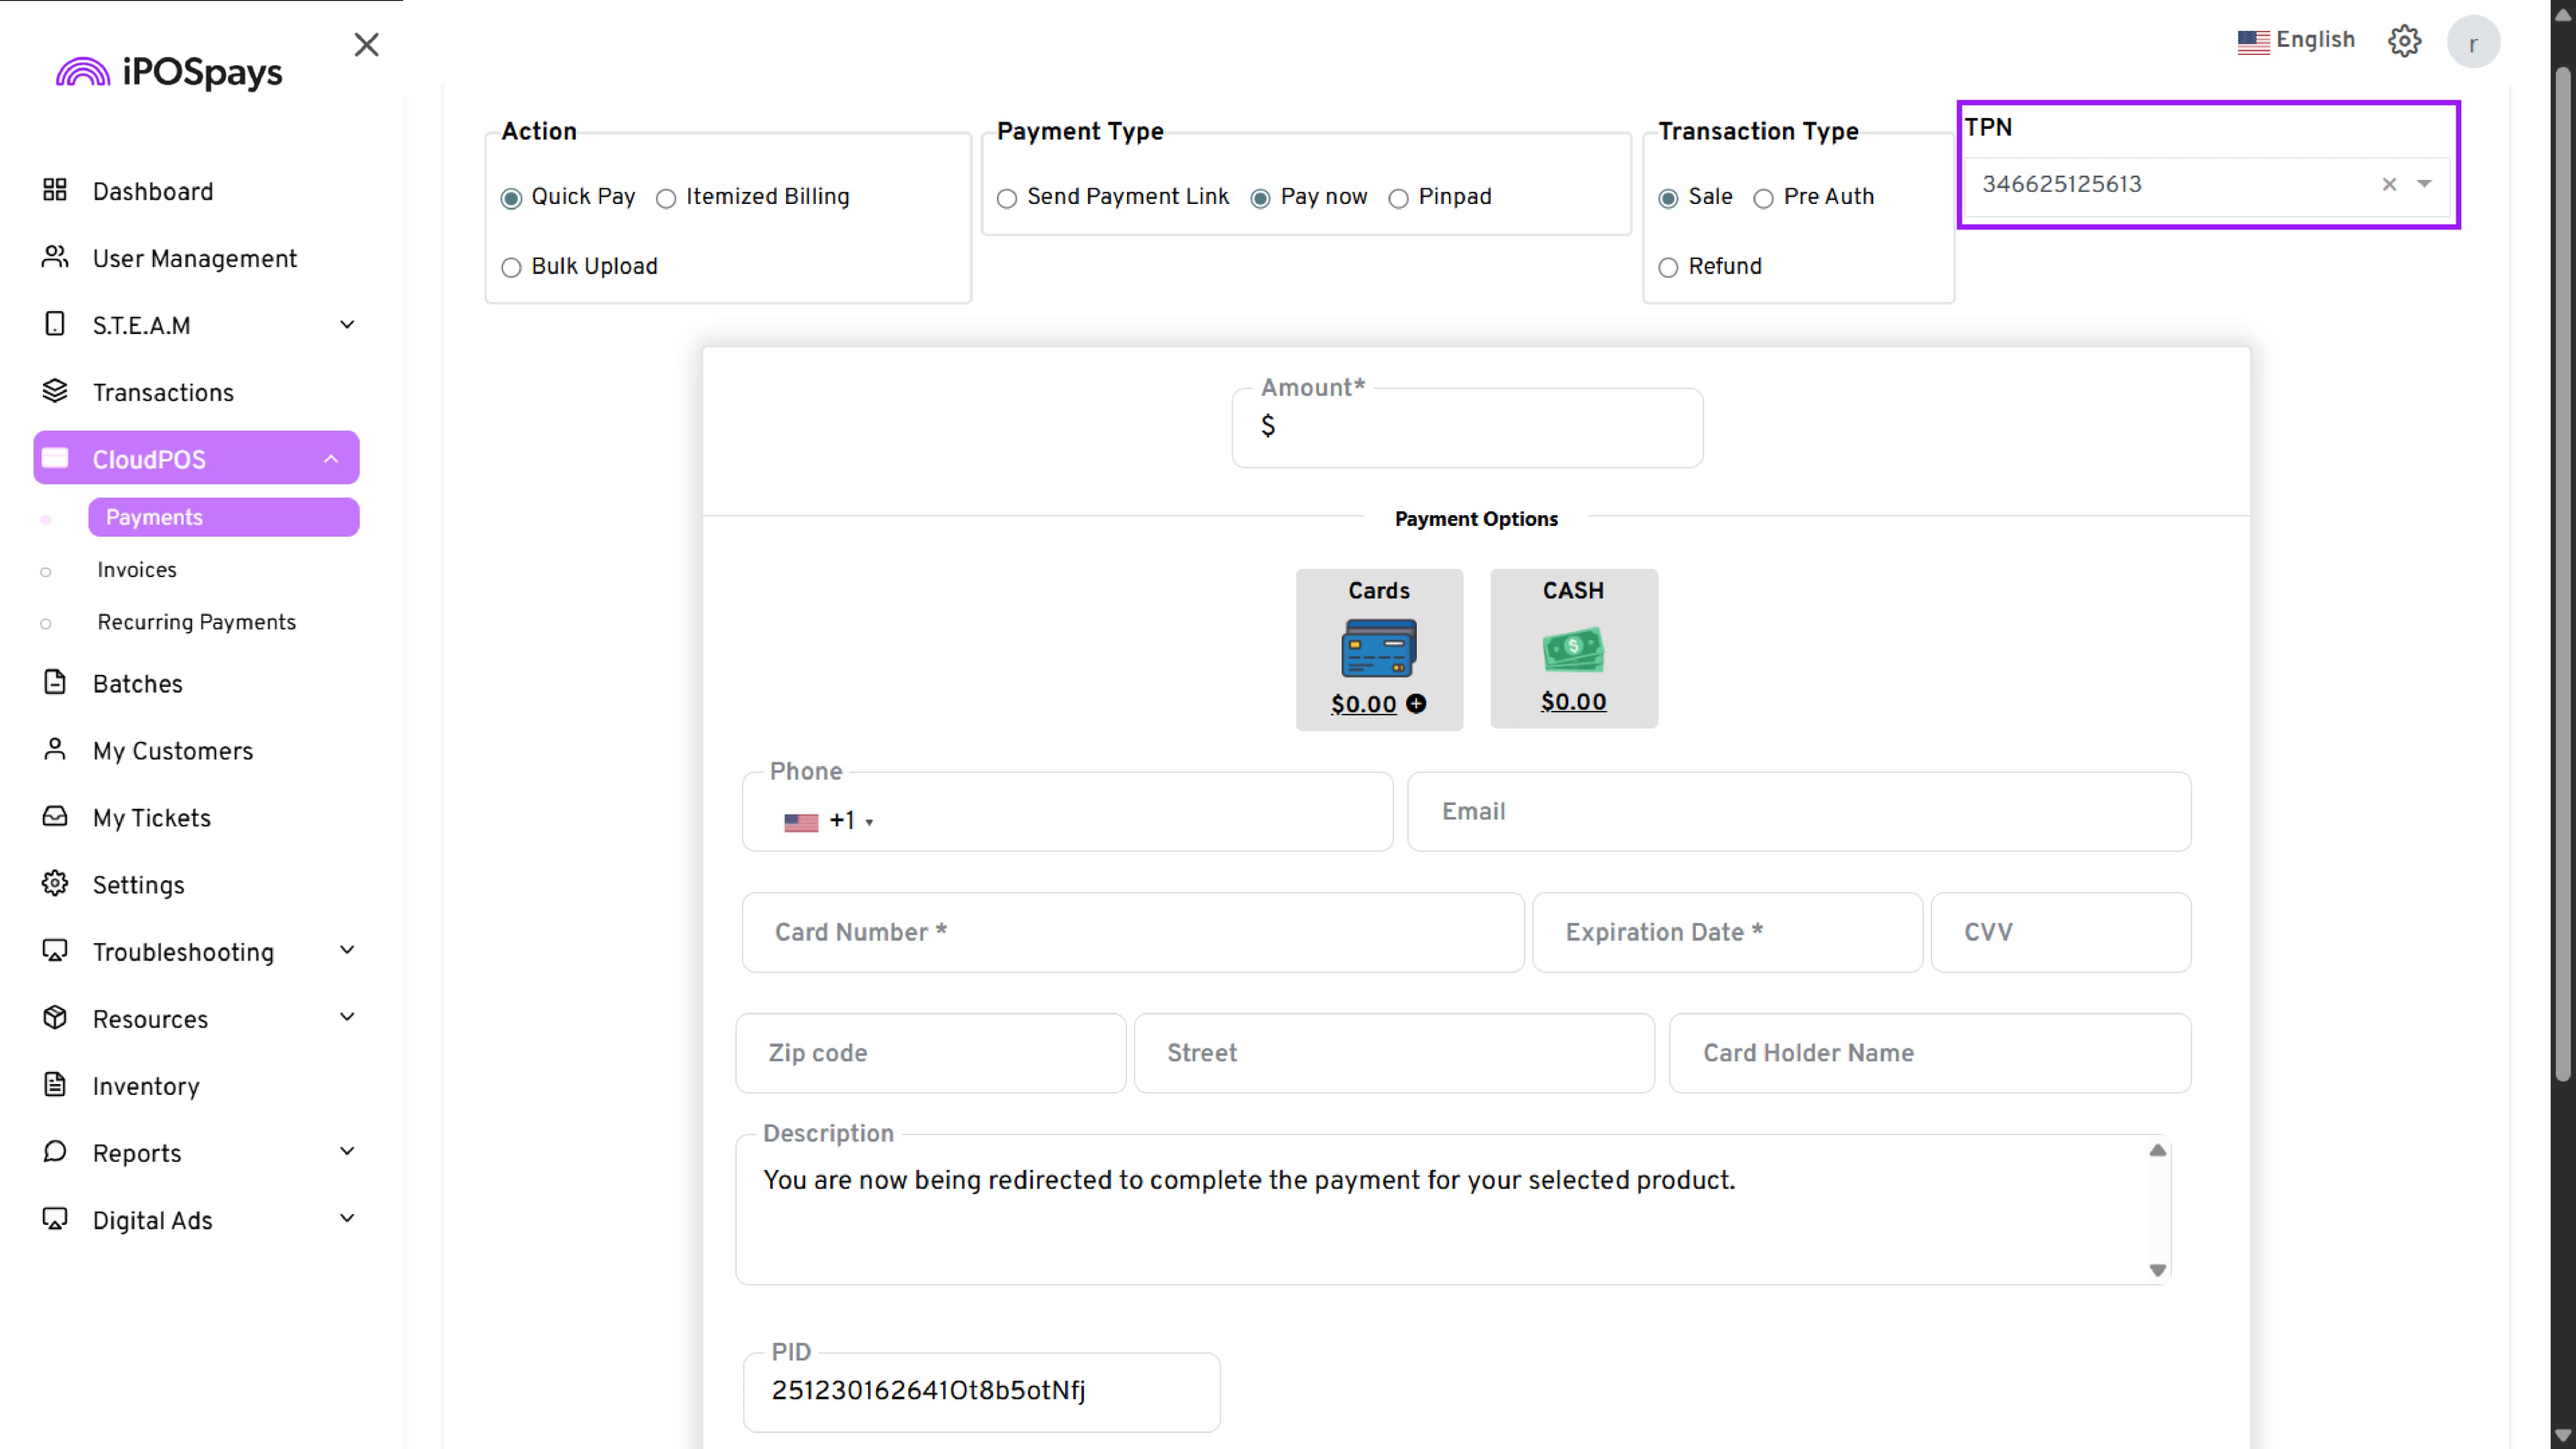Open the TPN dropdown arrow
Screen dimensions: 2576x1449
[2424, 184]
